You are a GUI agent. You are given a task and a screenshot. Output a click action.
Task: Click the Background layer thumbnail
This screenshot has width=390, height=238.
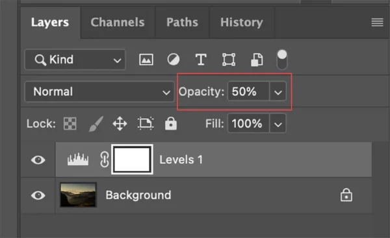pyautogui.click(x=78, y=195)
